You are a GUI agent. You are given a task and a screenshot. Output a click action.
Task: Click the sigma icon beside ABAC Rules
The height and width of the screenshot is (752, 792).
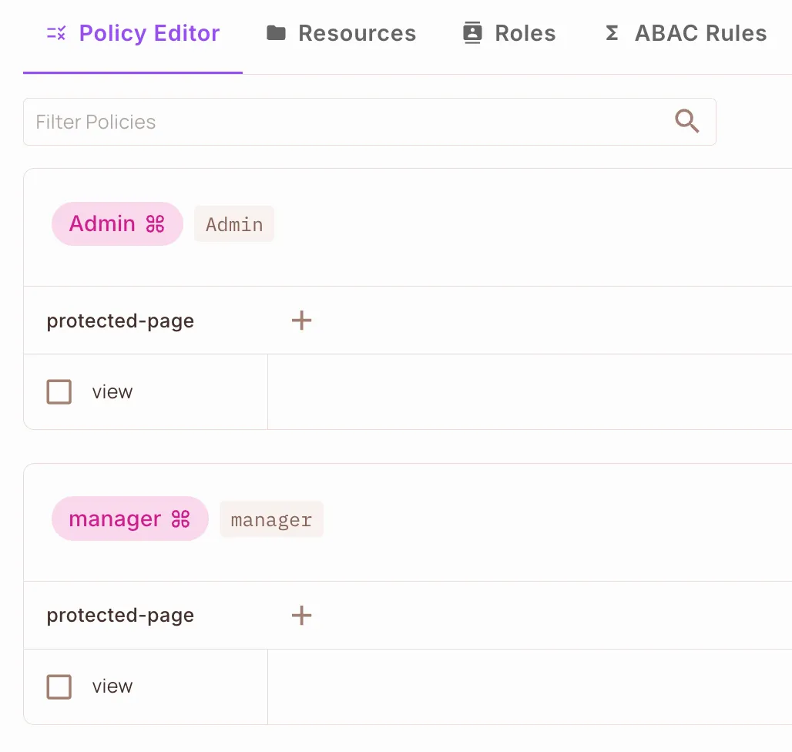click(612, 33)
